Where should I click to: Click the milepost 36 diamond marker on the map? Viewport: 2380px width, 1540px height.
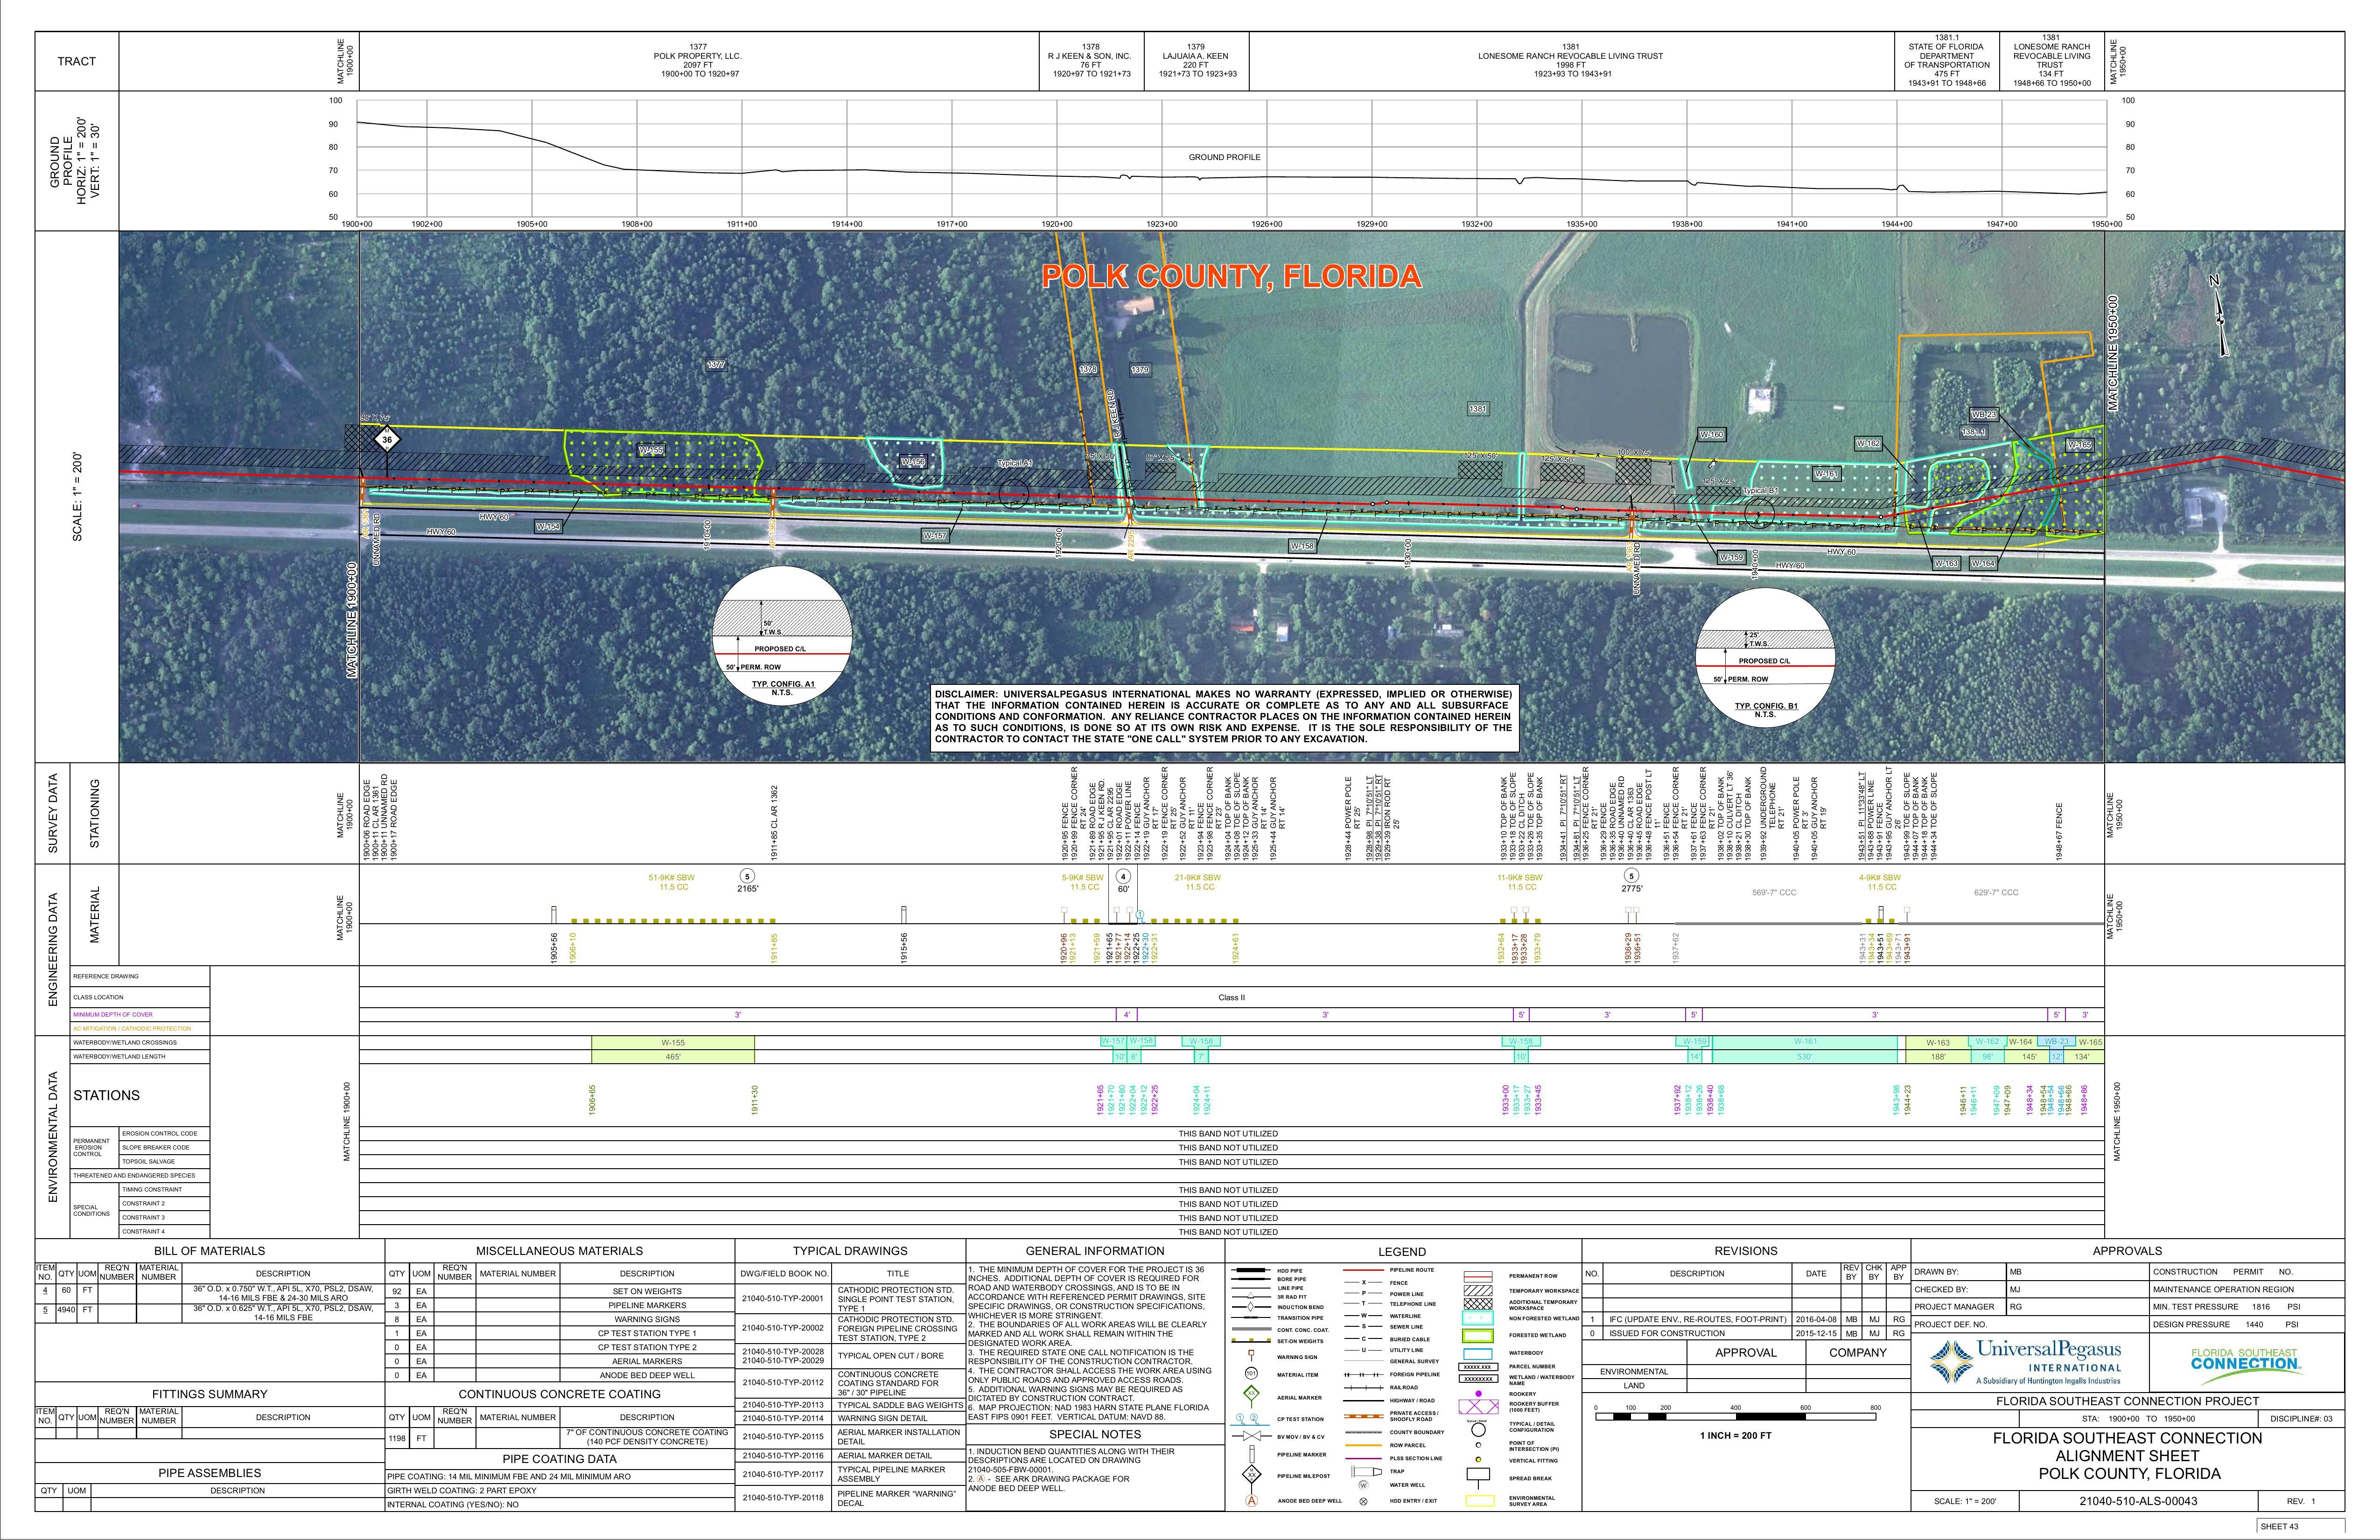point(387,439)
